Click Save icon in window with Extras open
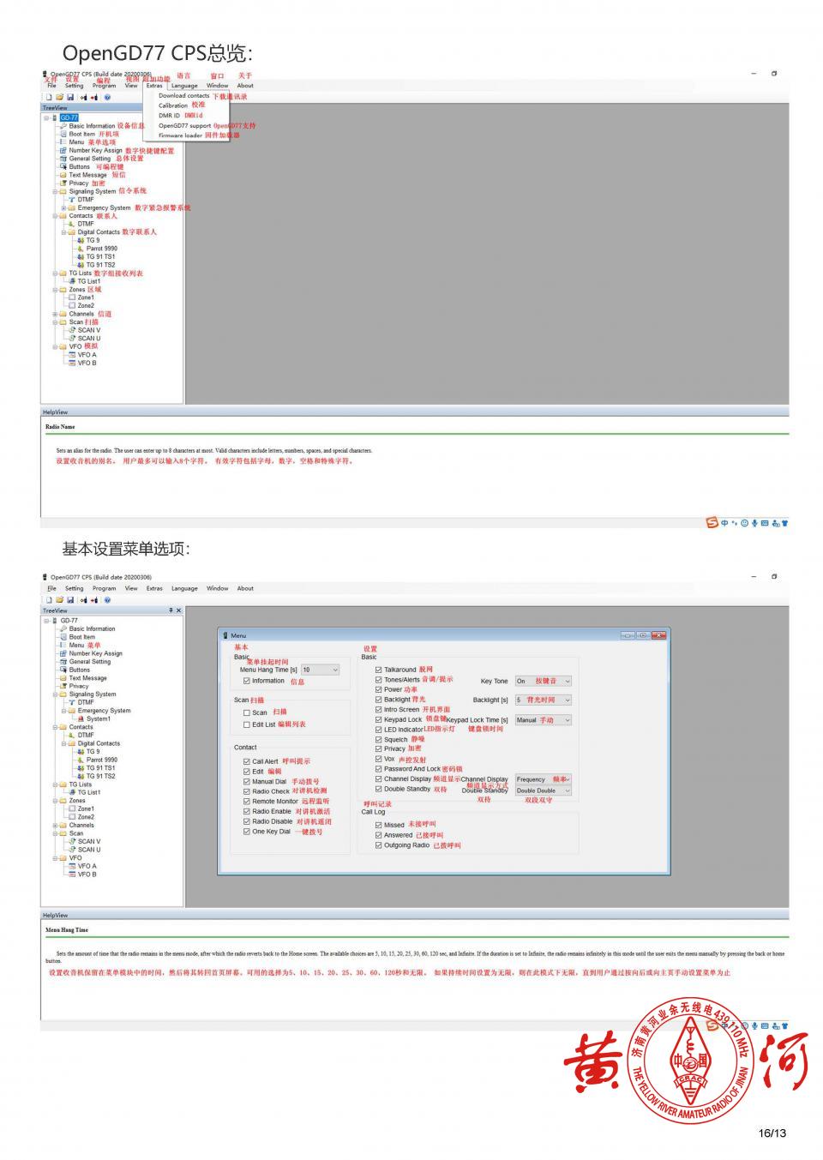This screenshot has width=823, height=1160. pyautogui.click(x=70, y=97)
